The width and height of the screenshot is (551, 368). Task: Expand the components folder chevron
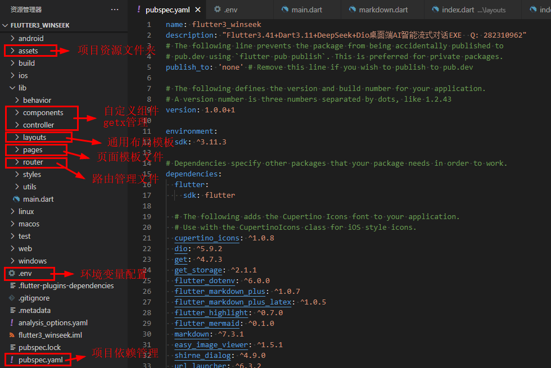pyautogui.click(x=17, y=113)
